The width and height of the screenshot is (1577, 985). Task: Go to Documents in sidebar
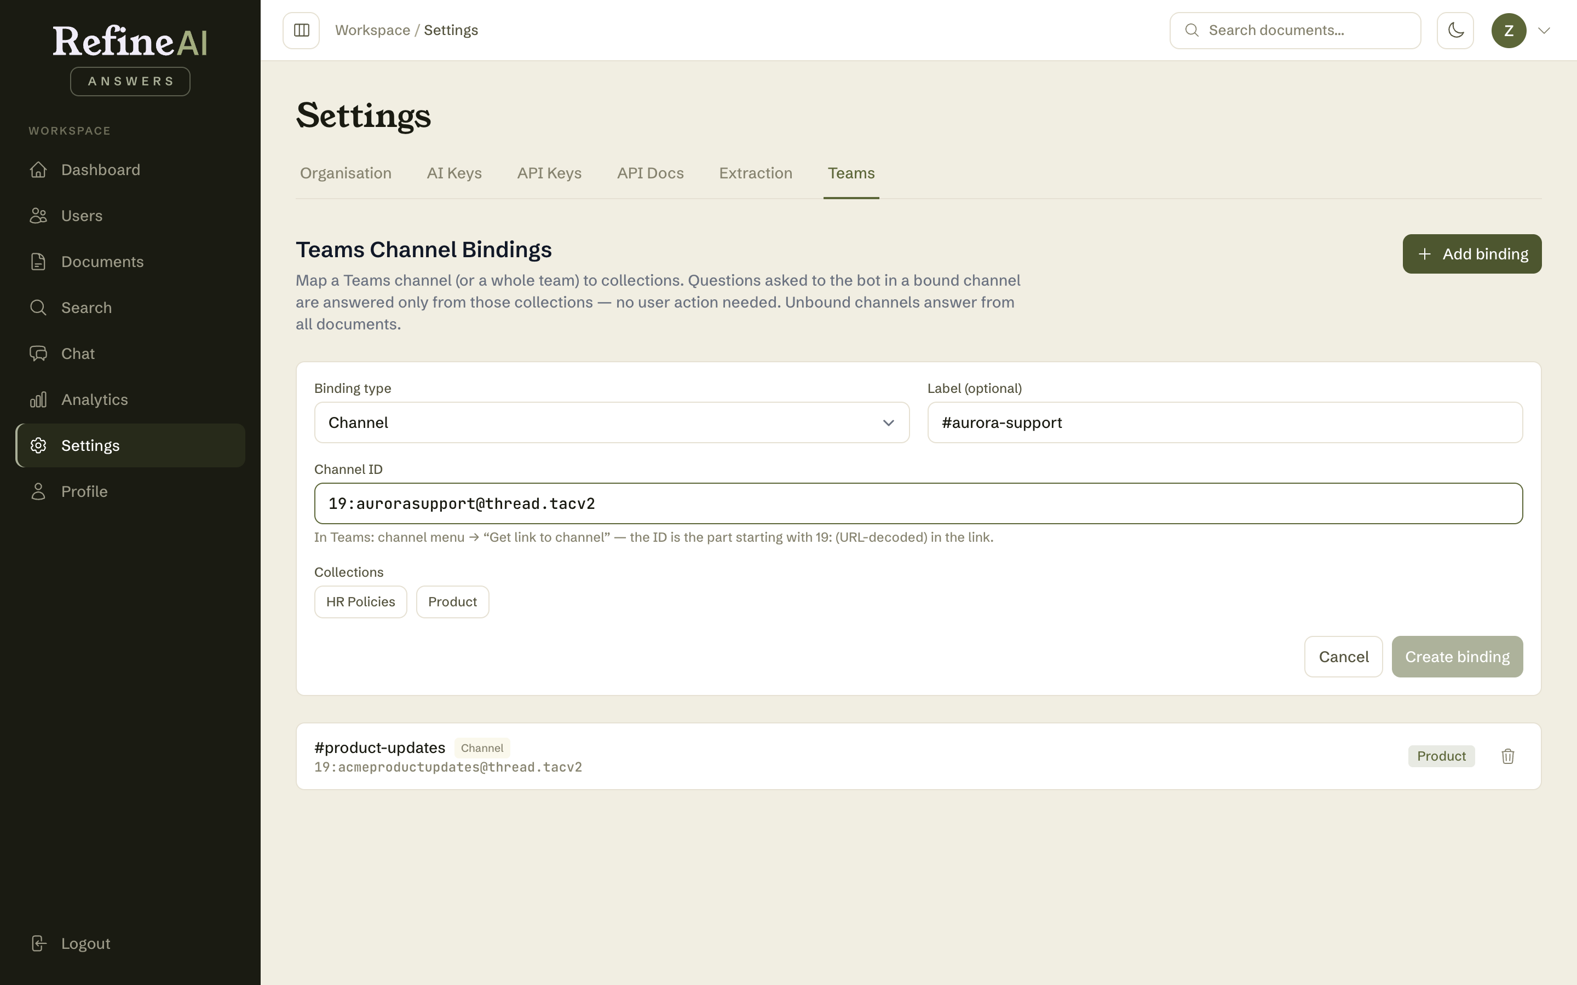coord(130,262)
